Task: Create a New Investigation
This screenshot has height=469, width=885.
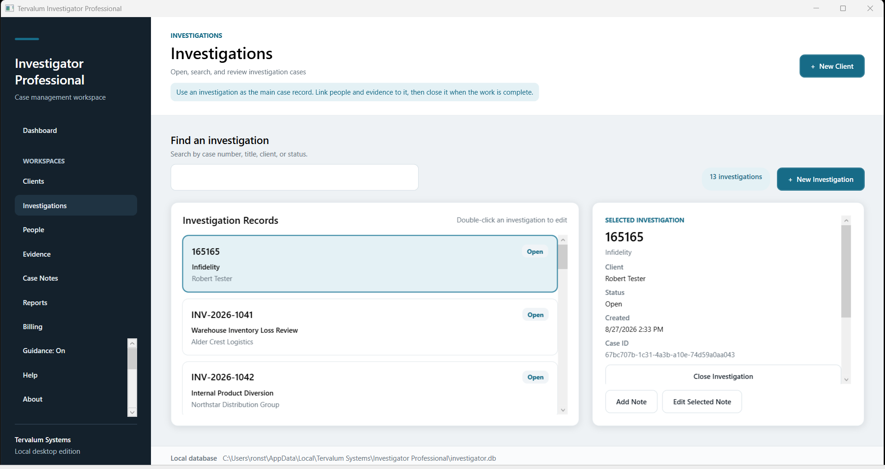Action: (820, 179)
